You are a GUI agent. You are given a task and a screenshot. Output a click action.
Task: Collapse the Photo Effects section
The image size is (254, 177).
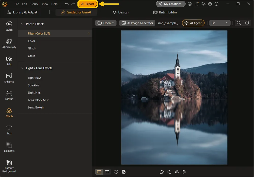pos(22,24)
